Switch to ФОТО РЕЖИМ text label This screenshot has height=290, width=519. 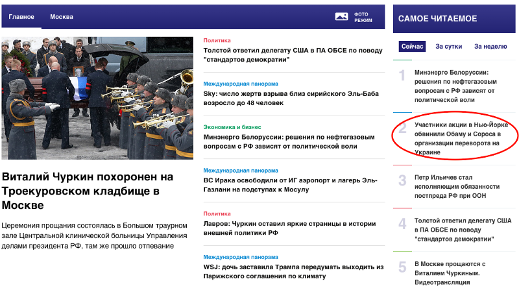click(x=363, y=18)
